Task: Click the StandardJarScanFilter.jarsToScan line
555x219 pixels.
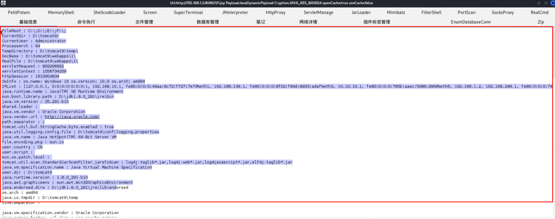Action: coord(147,162)
